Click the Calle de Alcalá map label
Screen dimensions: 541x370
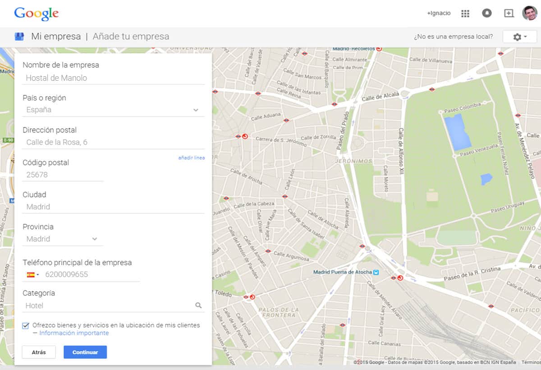(381, 96)
